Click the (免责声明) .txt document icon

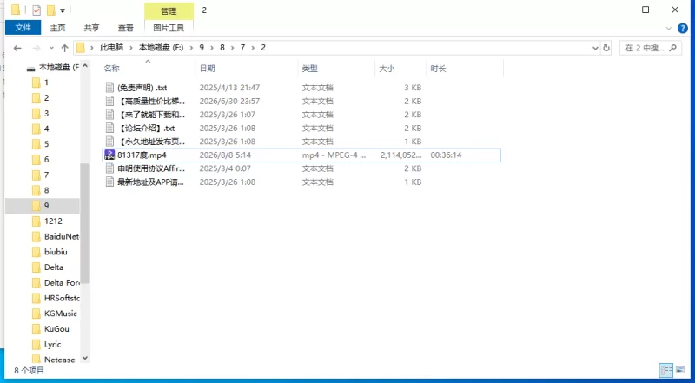pyautogui.click(x=109, y=88)
